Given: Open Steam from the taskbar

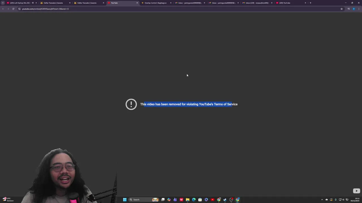Looking at the screenshot, I should 225,200.
